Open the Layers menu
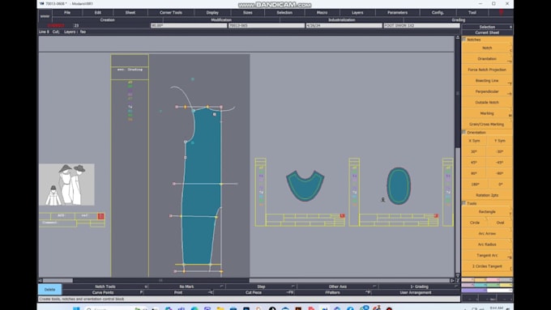 357,12
